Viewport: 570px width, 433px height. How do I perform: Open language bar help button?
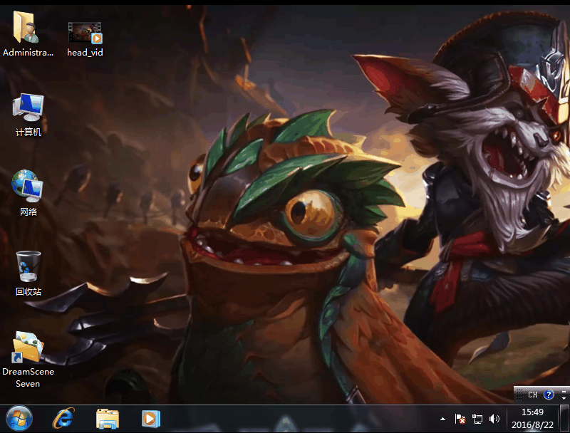tap(549, 395)
